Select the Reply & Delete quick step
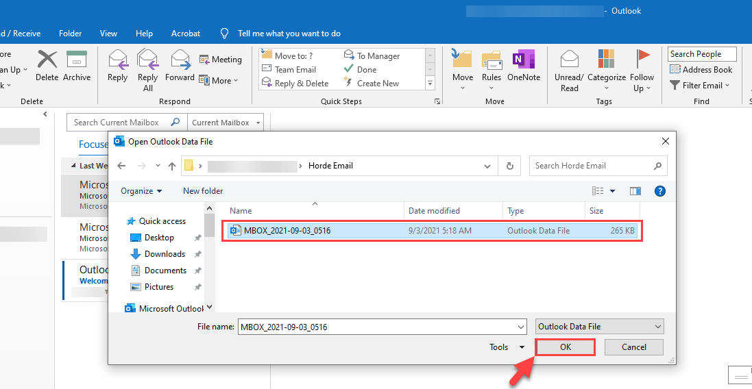 (x=295, y=84)
